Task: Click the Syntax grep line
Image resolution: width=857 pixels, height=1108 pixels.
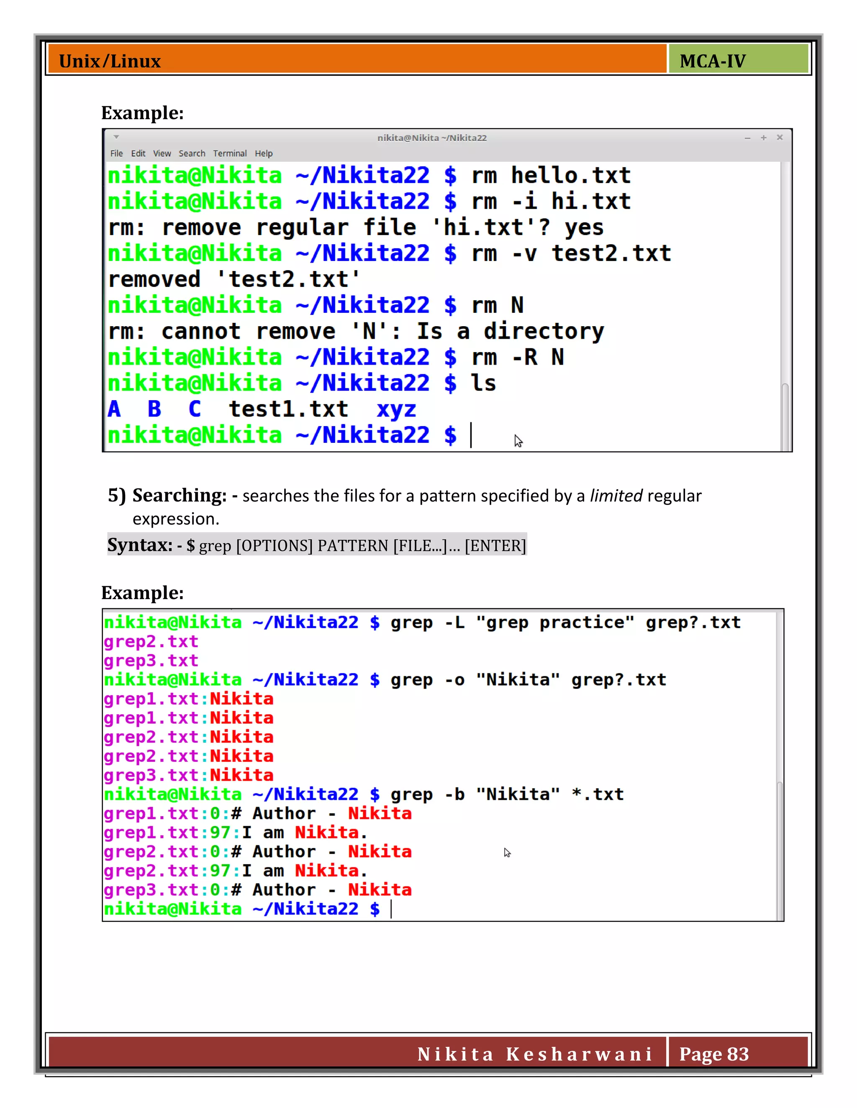Action: 317,545
